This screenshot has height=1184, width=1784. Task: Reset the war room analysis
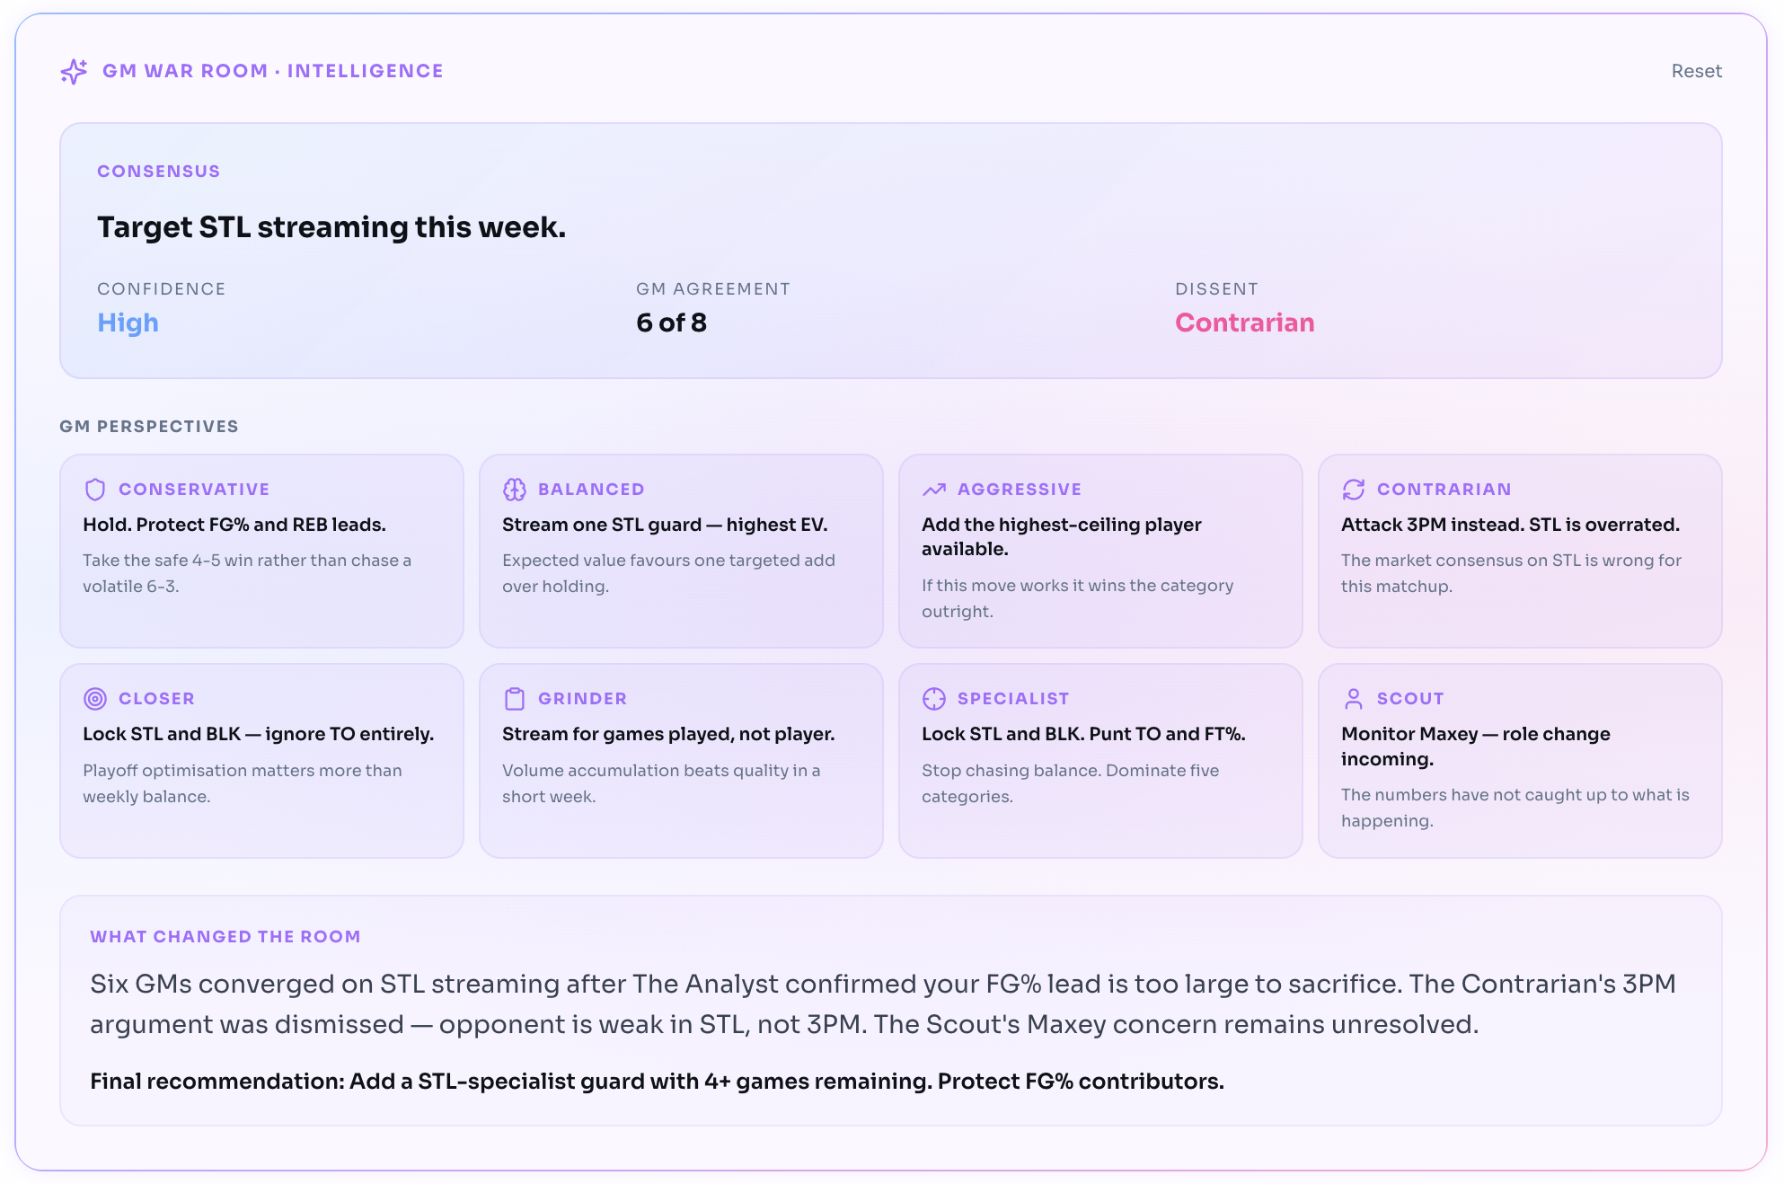coord(1696,71)
